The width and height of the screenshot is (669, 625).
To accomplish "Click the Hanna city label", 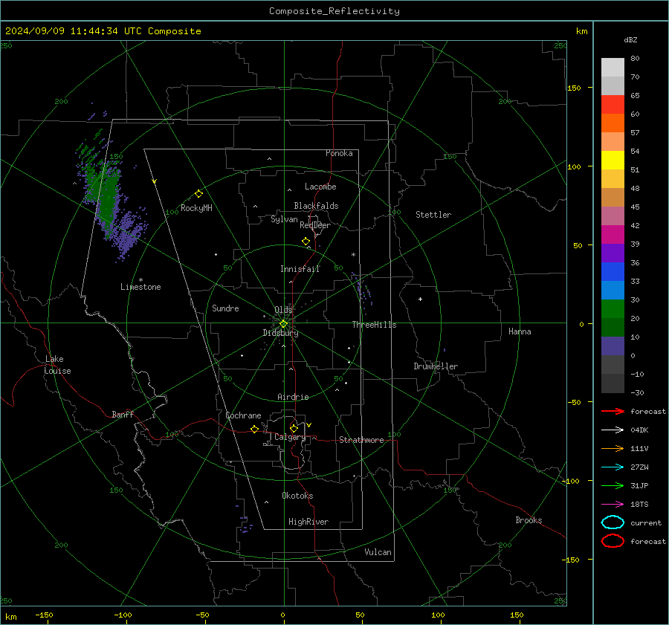I will pyautogui.click(x=520, y=331).
